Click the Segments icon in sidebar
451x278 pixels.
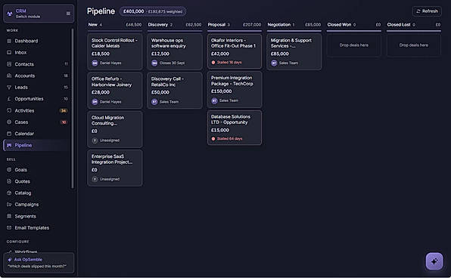click(x=9, y=216)
